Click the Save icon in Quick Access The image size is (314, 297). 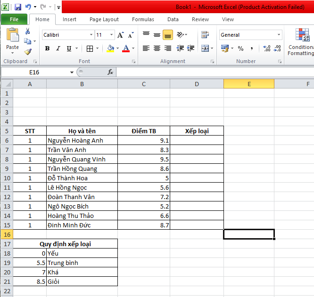(18, 7)
